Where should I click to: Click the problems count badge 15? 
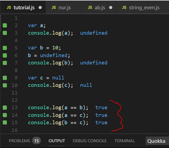(x=36, y=141)
